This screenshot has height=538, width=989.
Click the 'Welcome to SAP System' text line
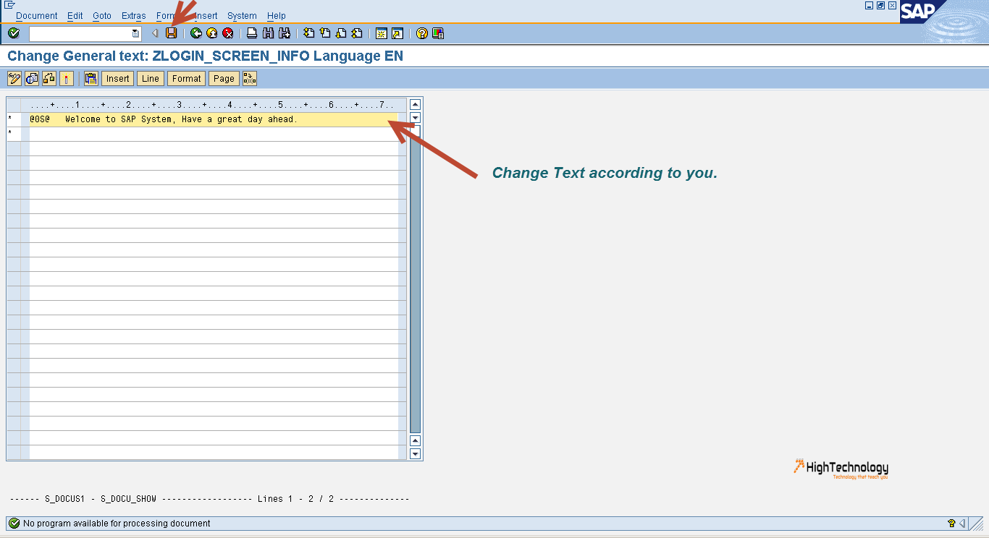(182, 119)
